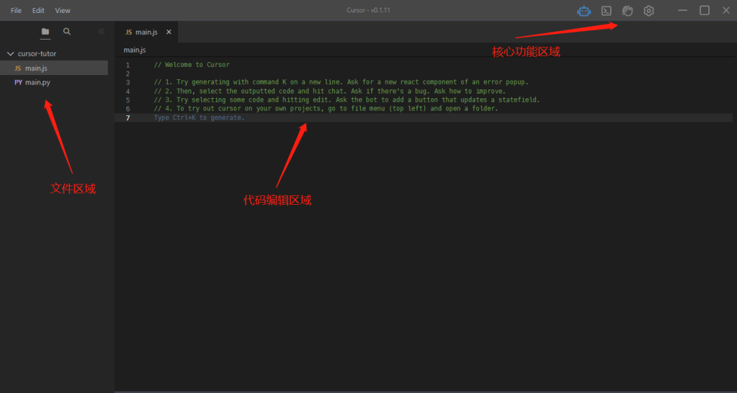Close the Cursor window

click(x=725, y=10)
